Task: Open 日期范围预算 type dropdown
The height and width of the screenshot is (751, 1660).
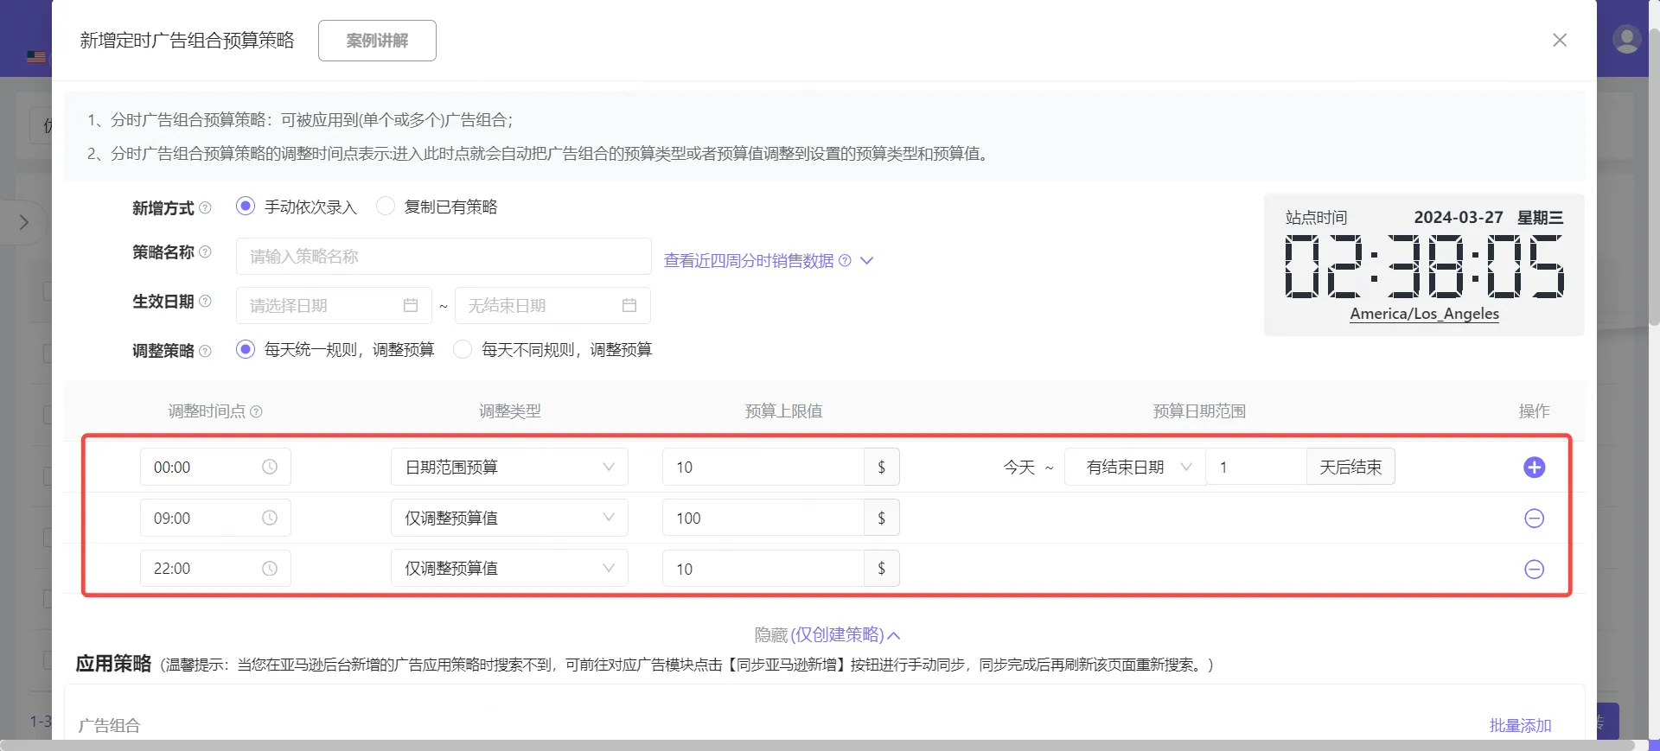Action: point(509,467)
